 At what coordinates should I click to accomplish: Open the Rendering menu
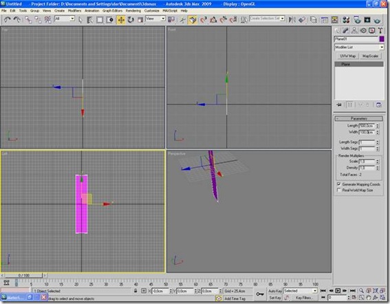(x=133, y=11)
